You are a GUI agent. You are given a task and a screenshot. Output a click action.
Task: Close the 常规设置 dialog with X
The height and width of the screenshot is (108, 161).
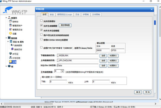pyautogui.click(x=152, y=9)
